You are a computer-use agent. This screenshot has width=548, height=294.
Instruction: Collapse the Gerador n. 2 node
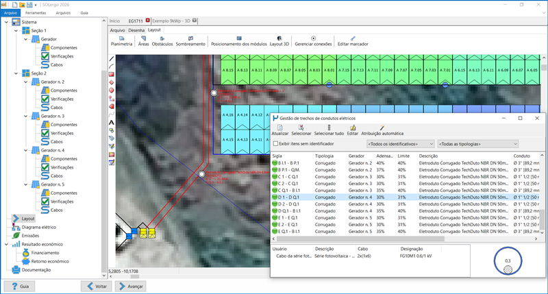point(25,82)
